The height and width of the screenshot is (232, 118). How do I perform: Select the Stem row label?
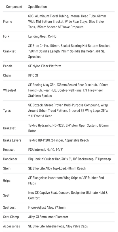click(x=7, y=168)
